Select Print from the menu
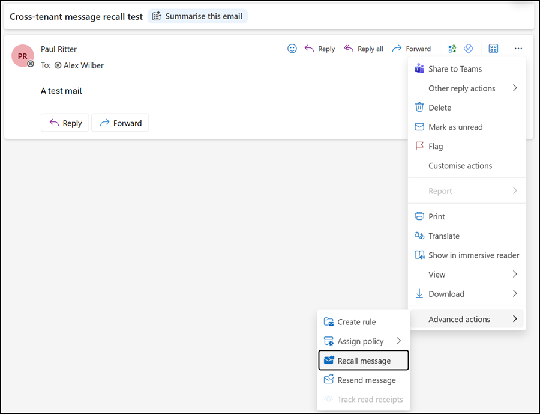 click(x=467, y=217)
